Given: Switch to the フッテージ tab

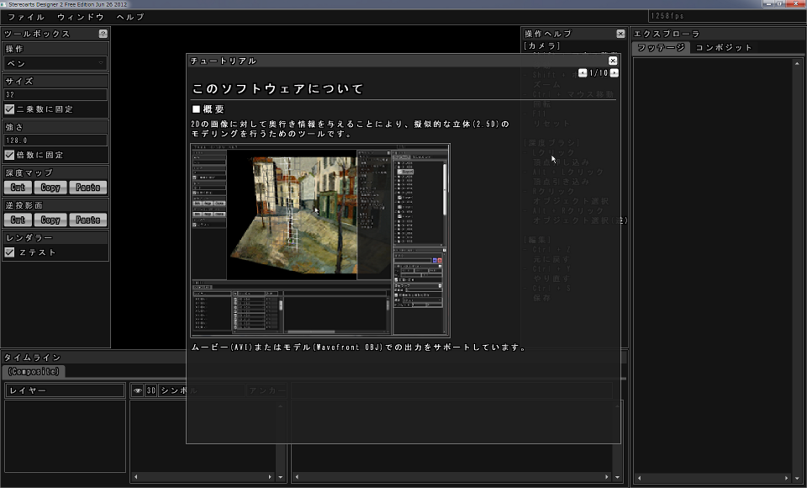Looking at the screenshot, I should pos(661,47).
